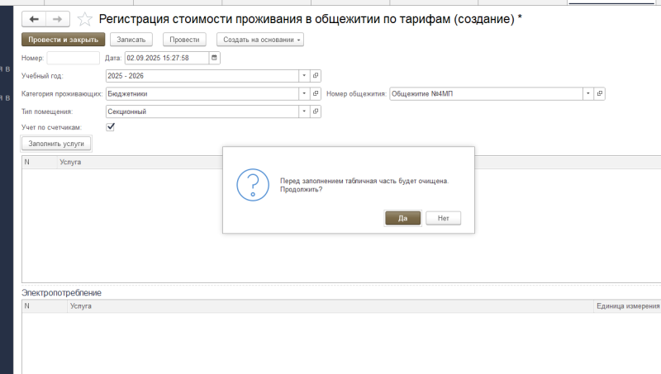This screenshot has height=374, width=661.
Task: Expand the Учебный год dropdown
Action: tap(304, 76)
